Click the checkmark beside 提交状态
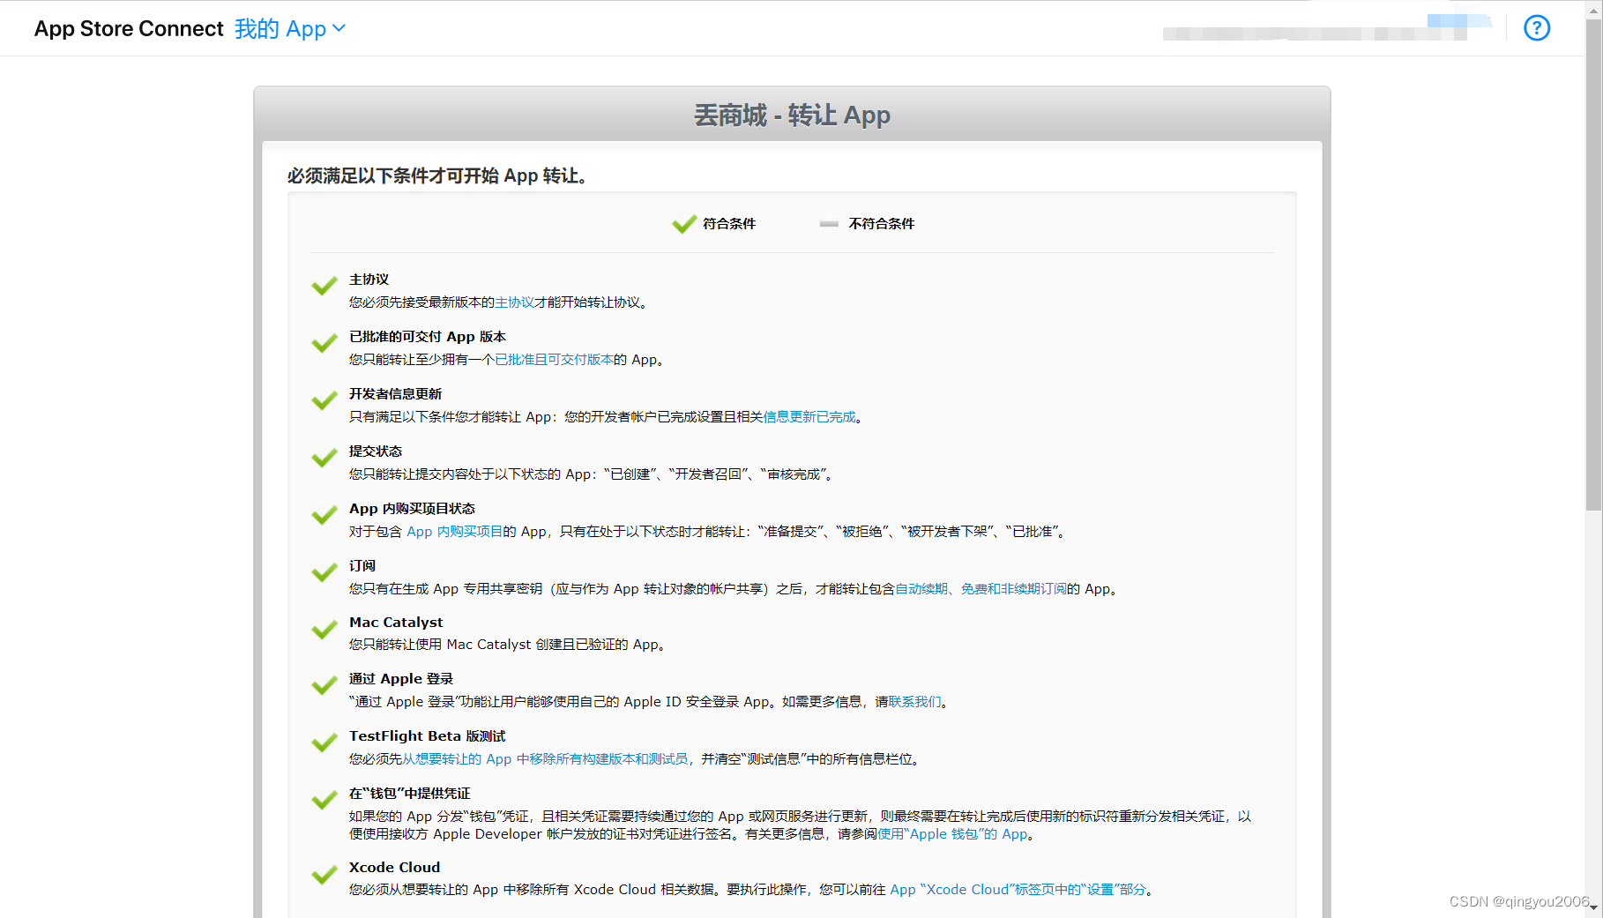Viewport: 1603px width, 918px height. click(x=324, y=458)
